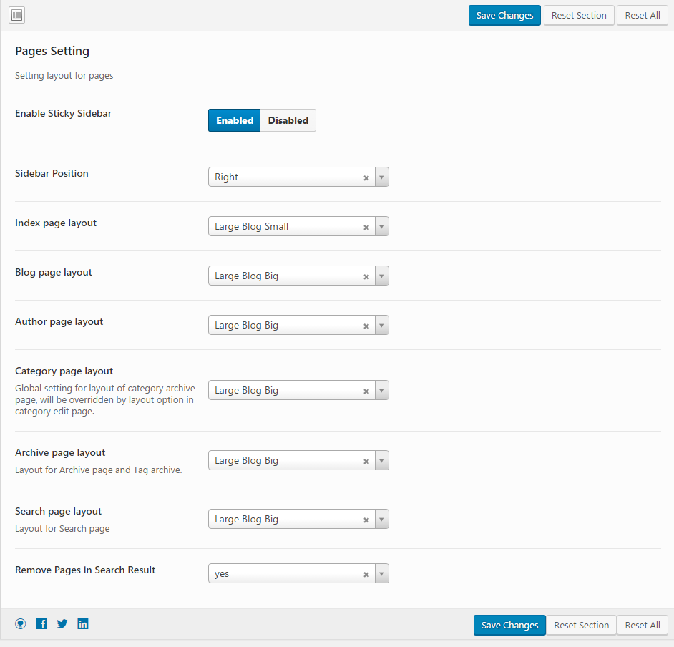Image resolution: width=674 pixels, height=647 pixels.
Task: Disable the Sticky Sidebar option
Action: click(288, 120)
